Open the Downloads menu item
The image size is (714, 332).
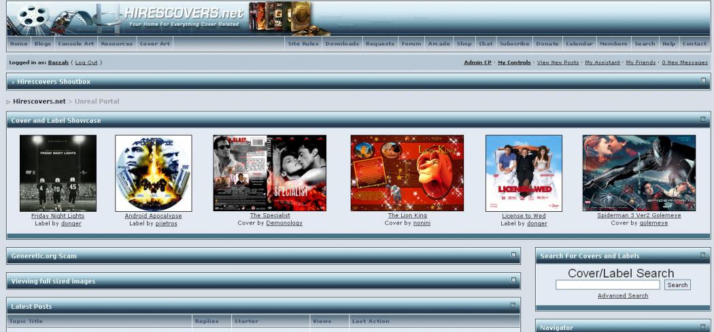[x=341, y=43]
